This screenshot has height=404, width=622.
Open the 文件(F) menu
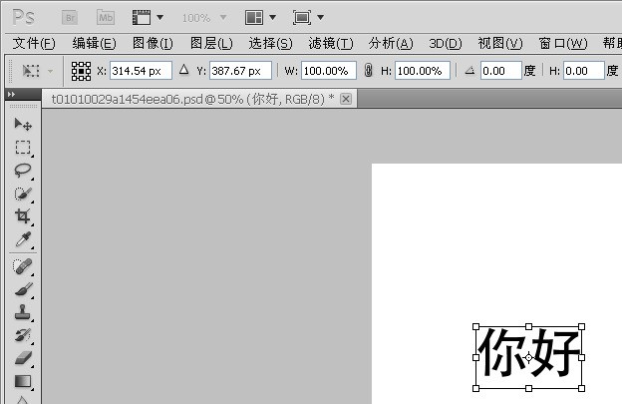(x=34, y=43)
